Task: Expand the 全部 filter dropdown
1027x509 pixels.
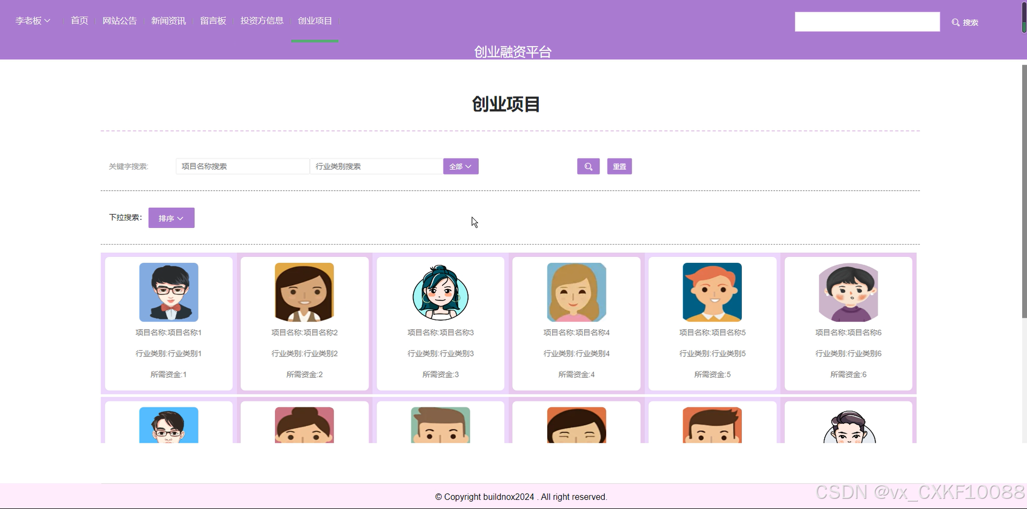Action: pos(461,166)
